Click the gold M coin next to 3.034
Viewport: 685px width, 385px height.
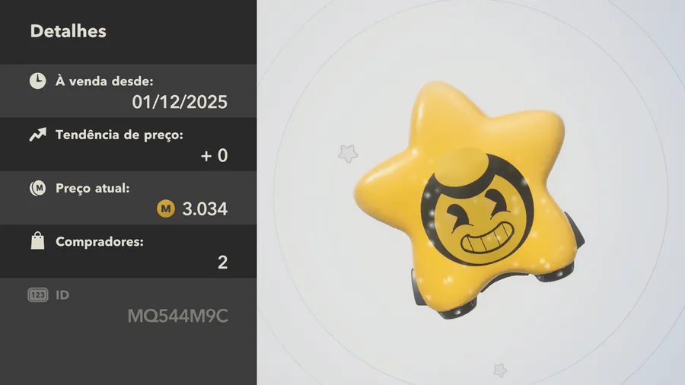166,208
